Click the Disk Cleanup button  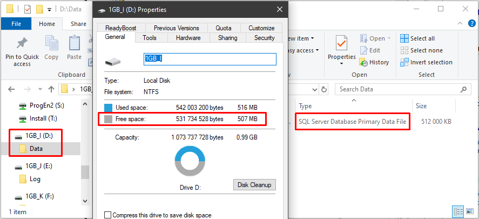(254, 185)
